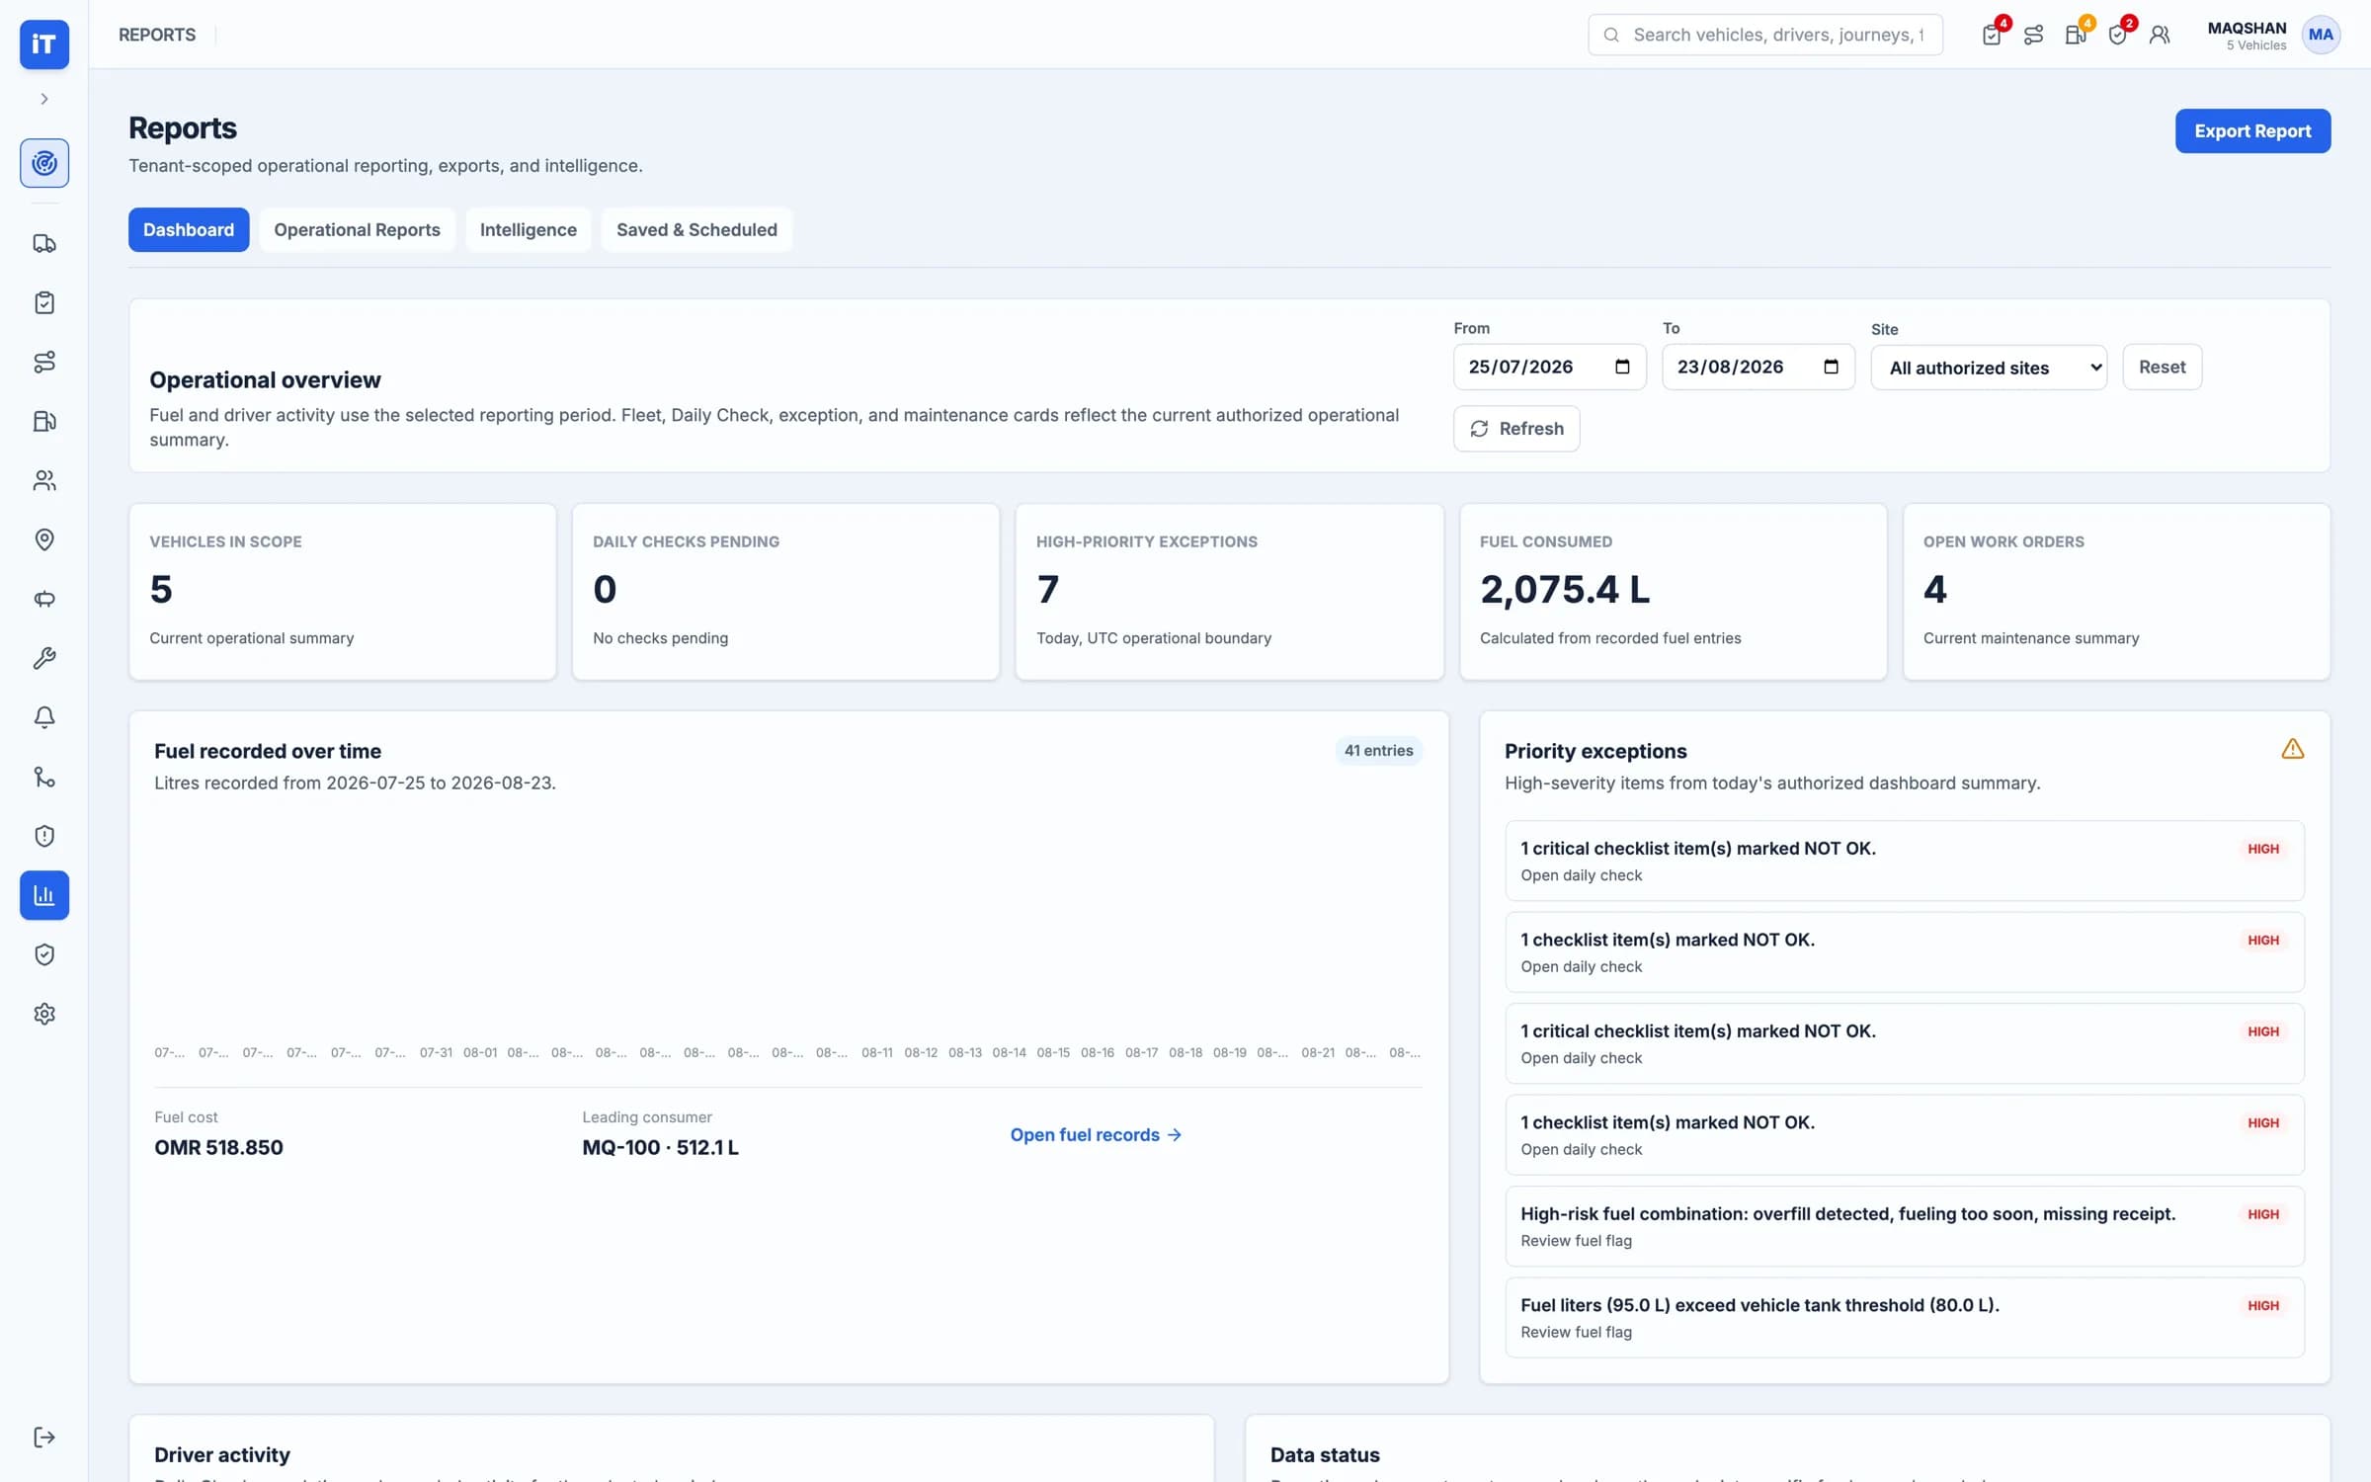Screen dimensions: 2371x1482
Task: Click the search magnifier icon
Action: tap(1611, 35)
